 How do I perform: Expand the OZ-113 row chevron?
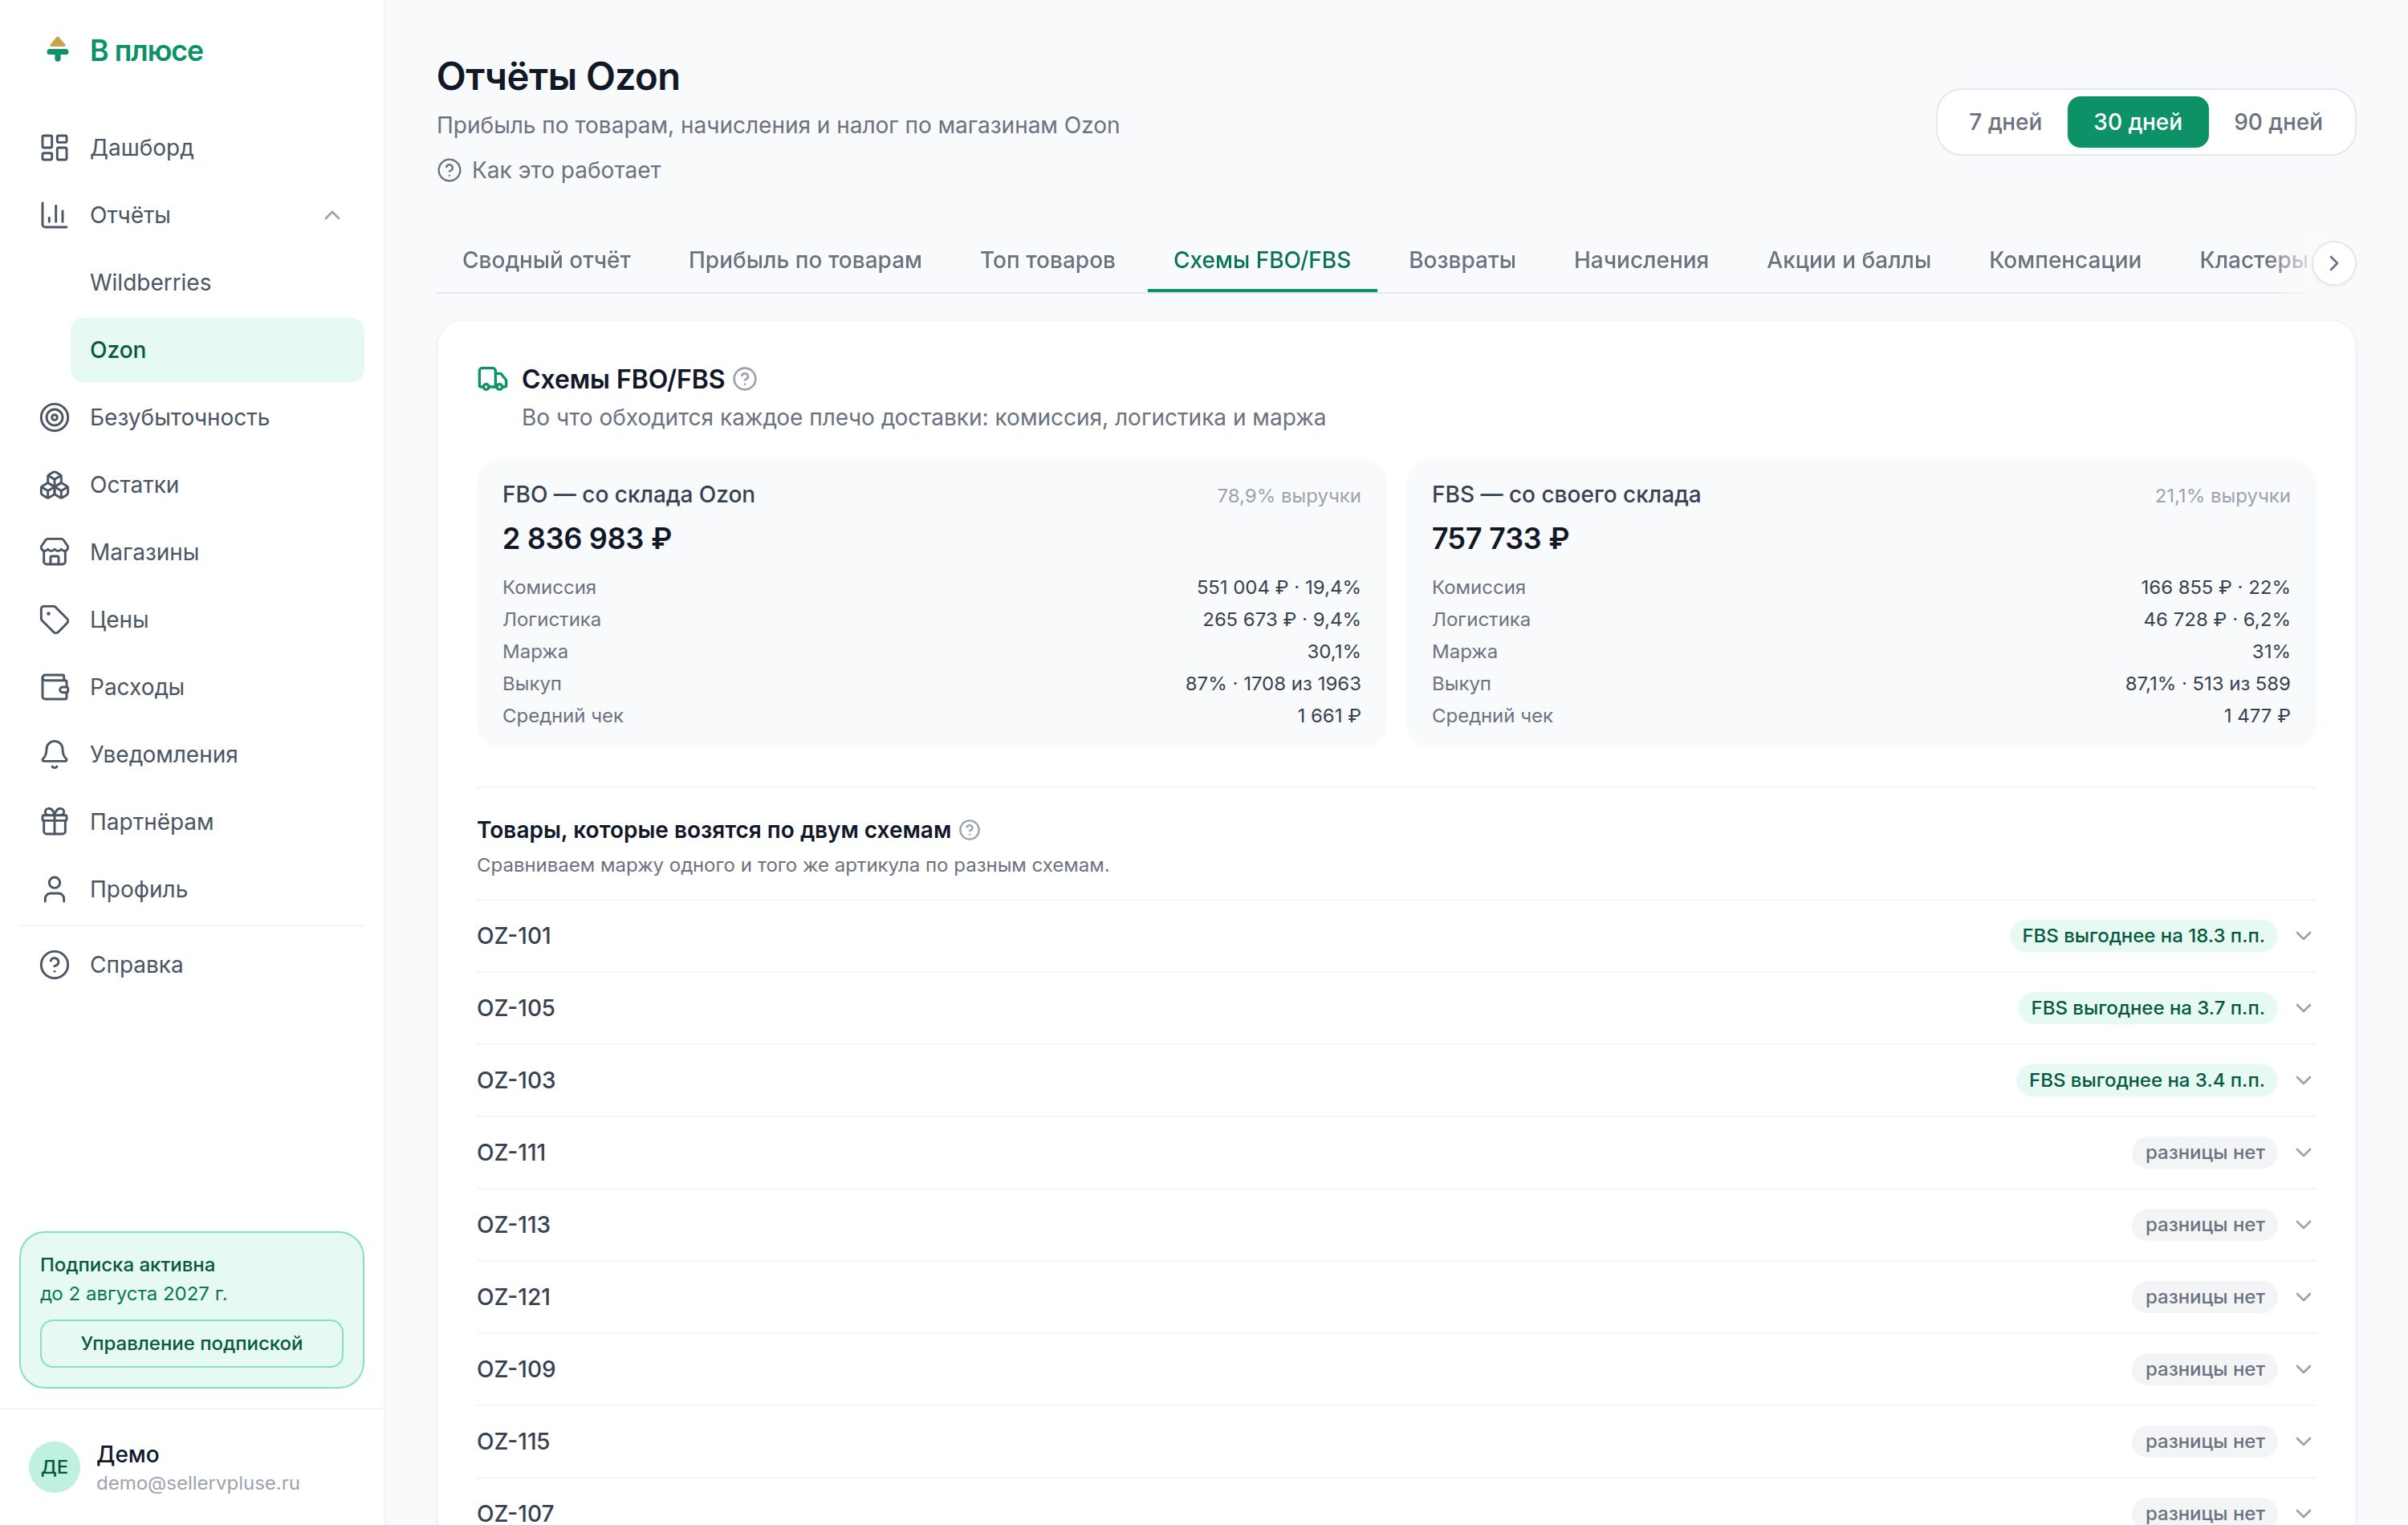coord(2304,1225)
